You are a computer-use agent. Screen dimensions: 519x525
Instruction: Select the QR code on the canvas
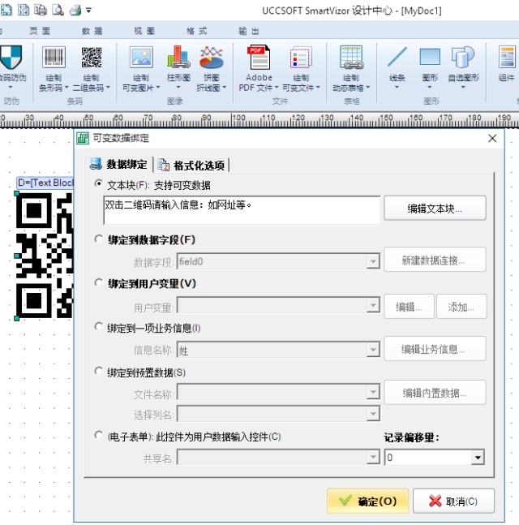[x=44, y=256]
